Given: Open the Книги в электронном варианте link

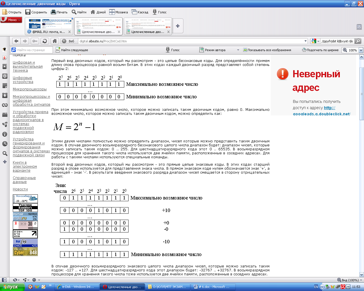Looking at the screenshot, I should [25, 166].
